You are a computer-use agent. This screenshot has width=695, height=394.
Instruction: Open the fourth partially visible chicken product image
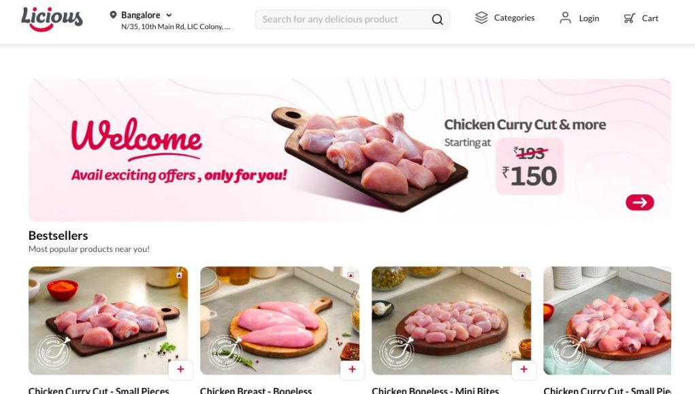[x=607, y=321]
